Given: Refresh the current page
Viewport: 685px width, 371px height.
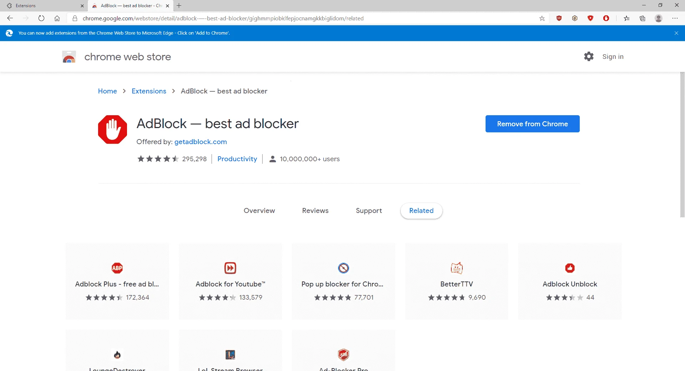Looking at the screenshot, I should click(41, 18).
